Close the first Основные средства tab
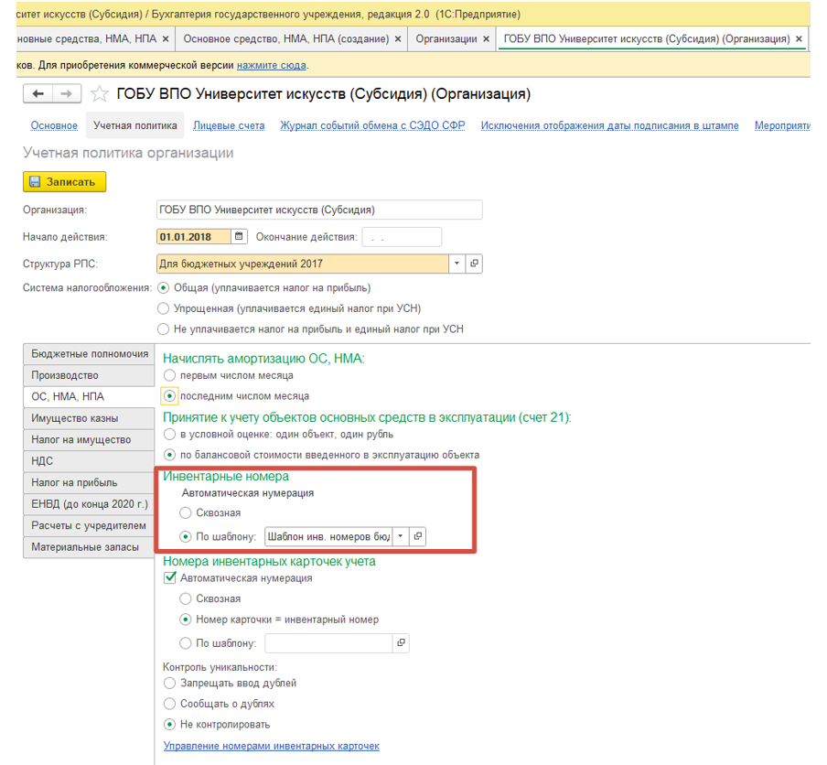827x765 pixels. [165, 39]
